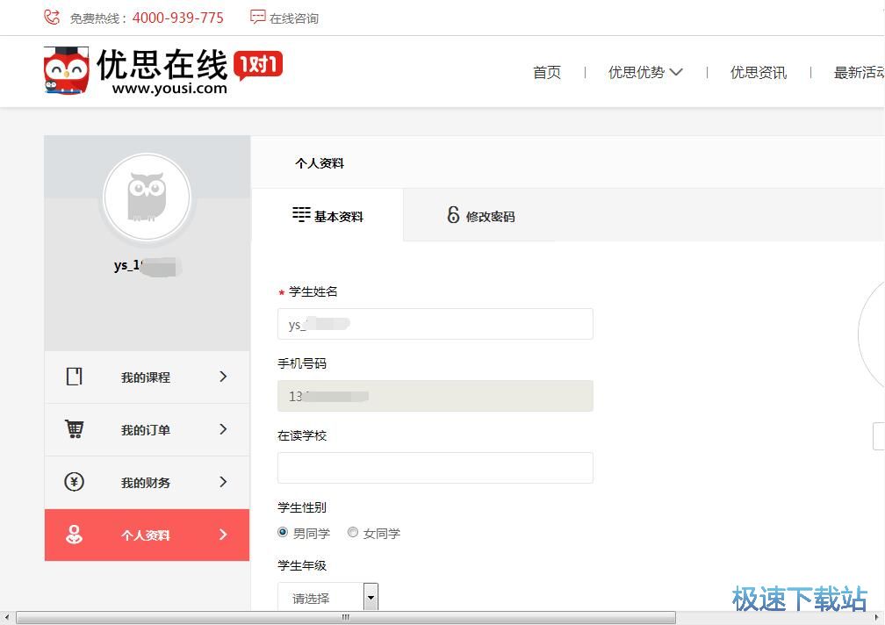Image resolution: width=885 pixels, height=625 pixels.
Task: Expand the 我的财务 chevron arrow
Action: point(223,482)
